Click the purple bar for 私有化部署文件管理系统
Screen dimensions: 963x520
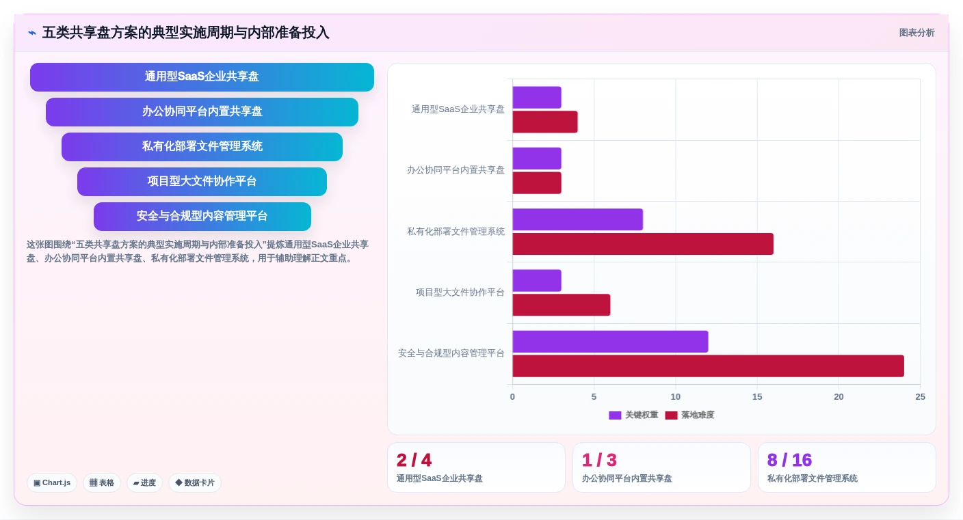(578, 219)
